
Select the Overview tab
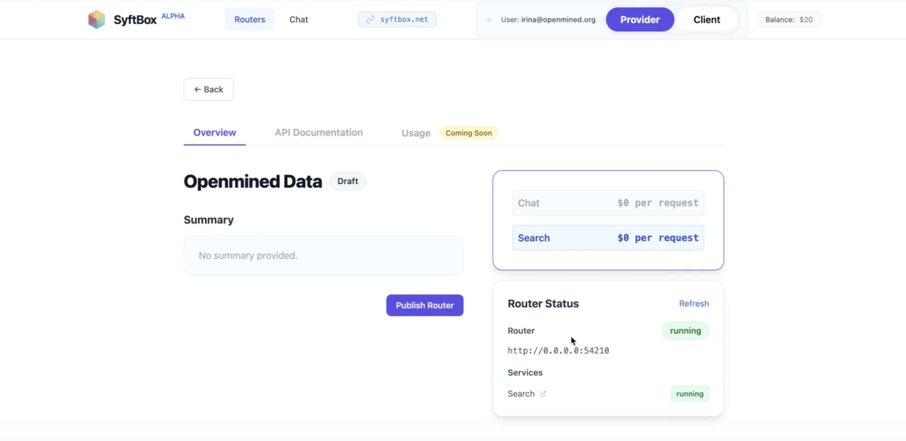pos(214,133)
